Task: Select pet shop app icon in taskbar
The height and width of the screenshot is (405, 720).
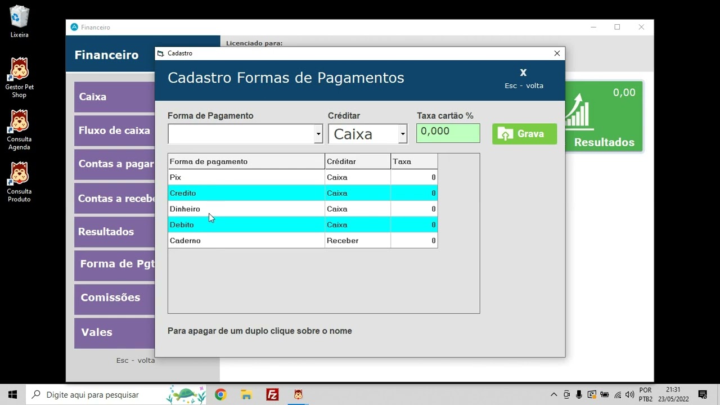Action: coord(298,394)
